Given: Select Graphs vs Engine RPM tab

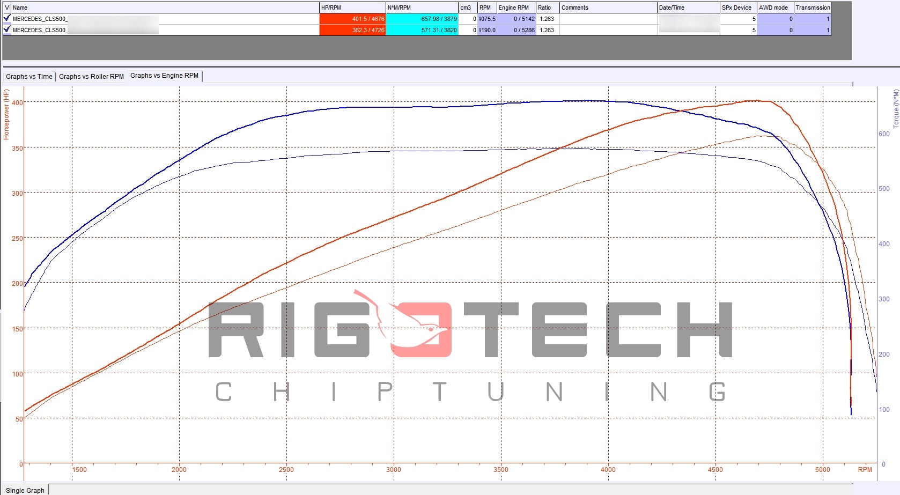Looking at the screenshot, I should 165,76.
